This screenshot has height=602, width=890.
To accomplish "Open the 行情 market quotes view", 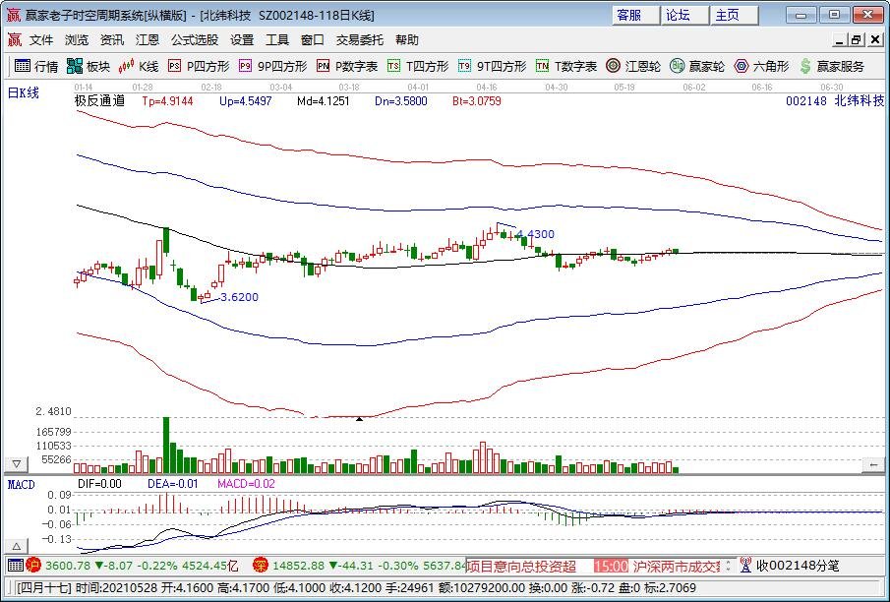I will tap(36, 67).
